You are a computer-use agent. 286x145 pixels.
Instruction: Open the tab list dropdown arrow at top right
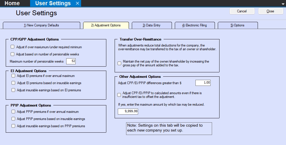click(283, 4)
